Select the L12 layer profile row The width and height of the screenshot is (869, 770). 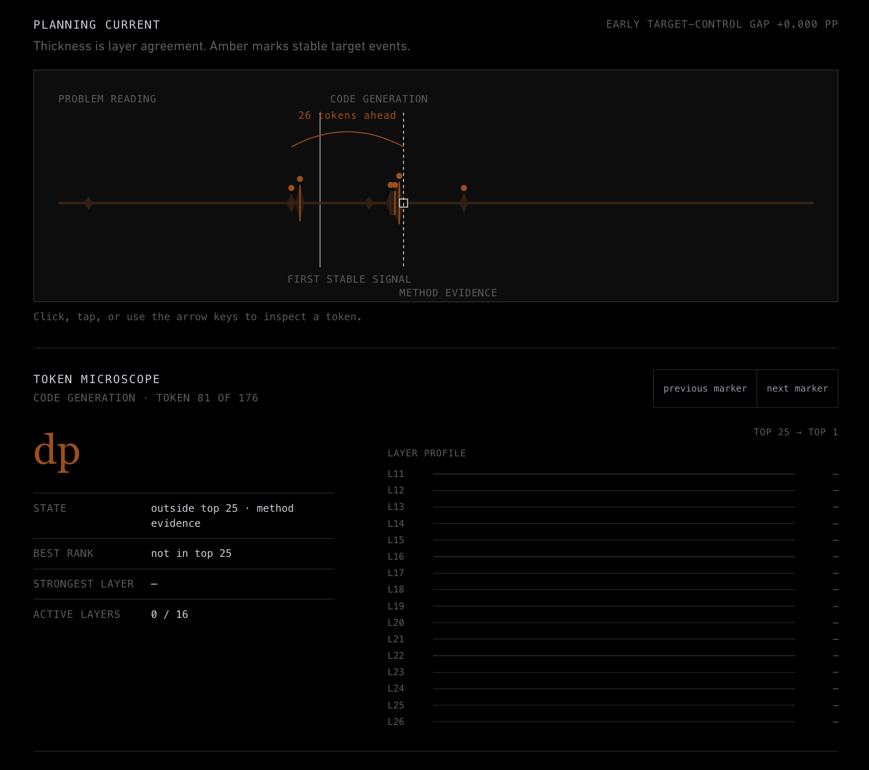point(613,491)
